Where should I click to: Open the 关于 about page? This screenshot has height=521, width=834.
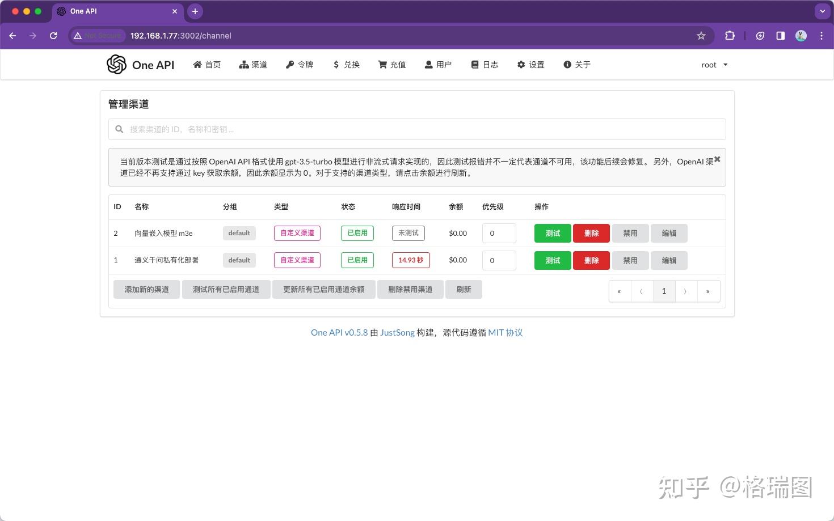pyautogui.click(x=576, y=65)
